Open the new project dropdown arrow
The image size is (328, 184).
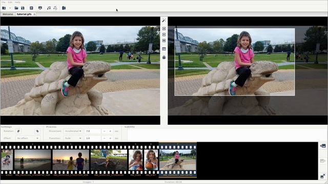[10, 8]
